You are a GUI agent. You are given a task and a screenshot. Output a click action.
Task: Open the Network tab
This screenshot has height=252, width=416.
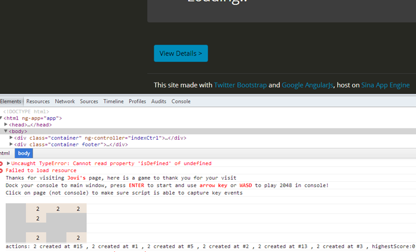point(65,101)
